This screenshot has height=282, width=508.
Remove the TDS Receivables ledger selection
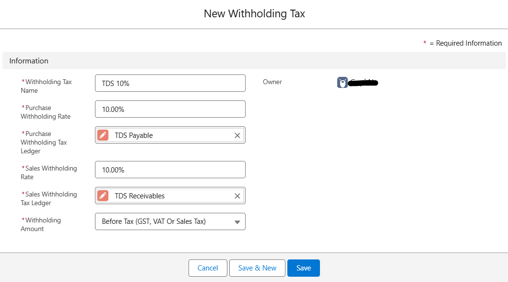tap(237, 196)
